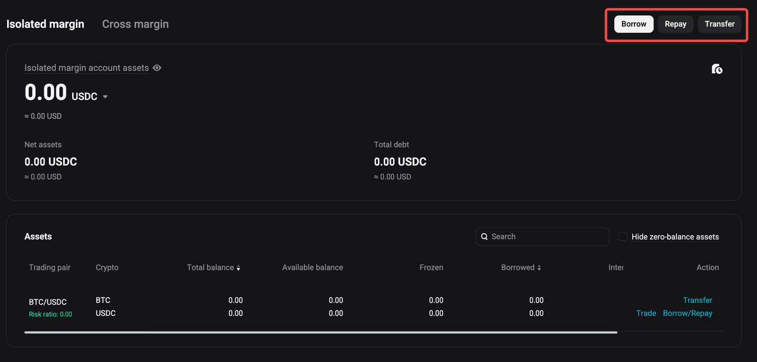
Task: Click the Isolated margin account assets label
Action: [x=86, y=68]
